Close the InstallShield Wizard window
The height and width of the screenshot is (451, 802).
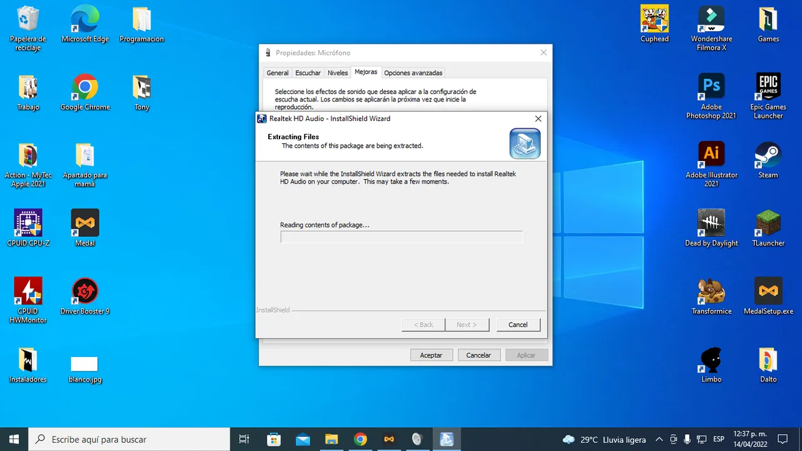click(538, 118)
